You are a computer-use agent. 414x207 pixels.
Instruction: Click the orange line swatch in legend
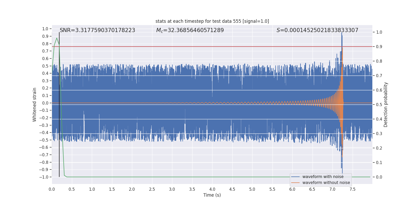295,183
